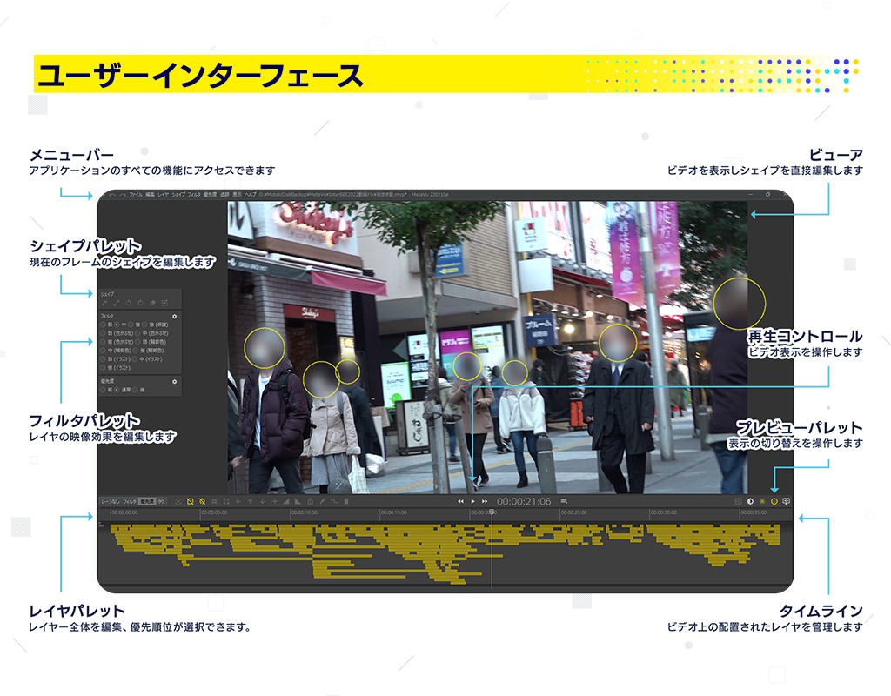
Task: Switch to the レーンなし lane tab
Action: pos(111,502)
